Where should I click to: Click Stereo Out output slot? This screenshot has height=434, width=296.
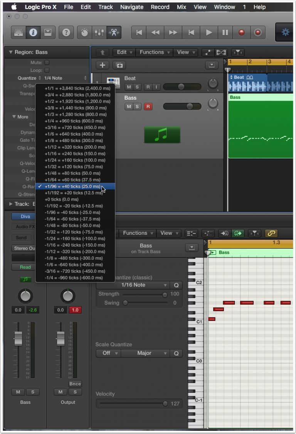point(24,248)
